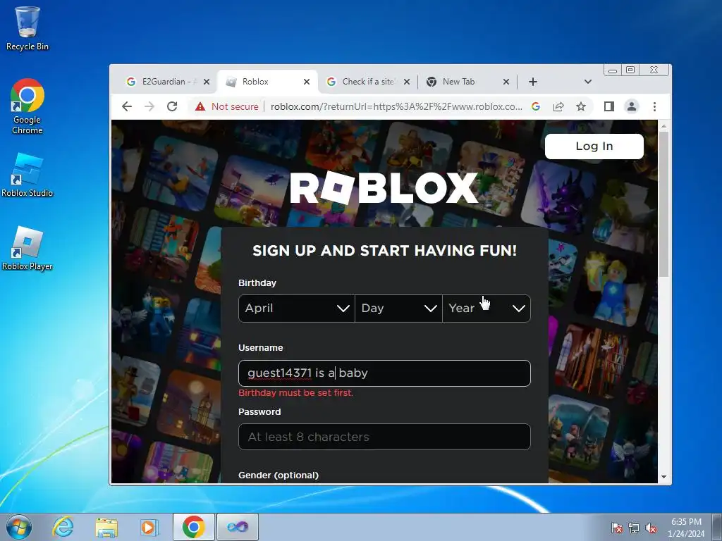This screenshot has width=722, height=541.
Task: Open a new tab with the plus button
Action: pyautogui.click(x=533, y=82)
